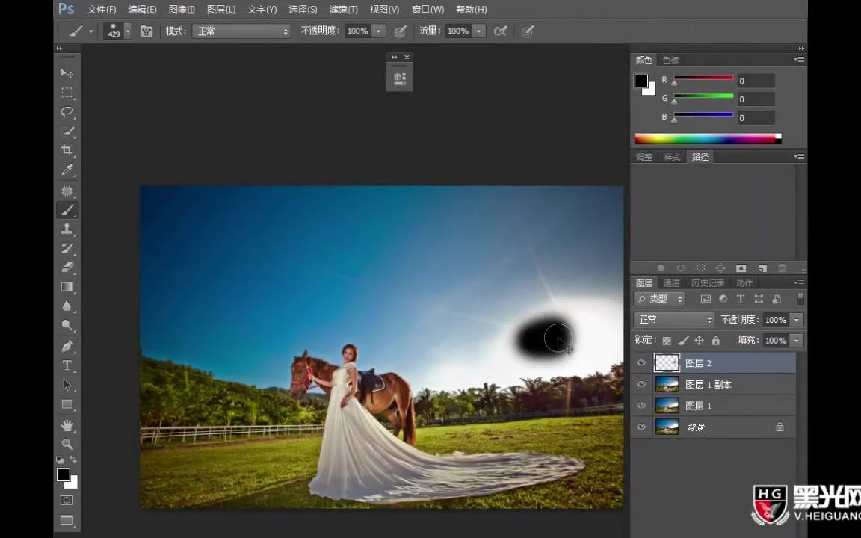Open the brush panel toggle button
The image size is (861, 538).
point(146,31)
